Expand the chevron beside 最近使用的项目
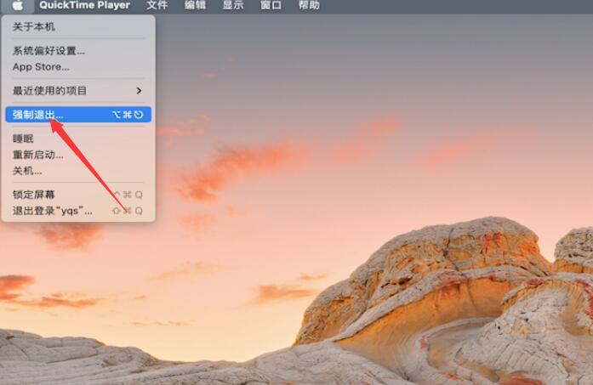The image size is (593, 385). coord(139,90)
